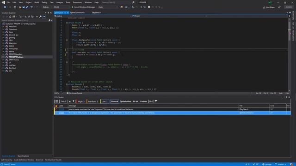Screen dimensions: 296x166
Task: Open the Extensions menu
Action: pyautogui.click(x=77, y=2)
